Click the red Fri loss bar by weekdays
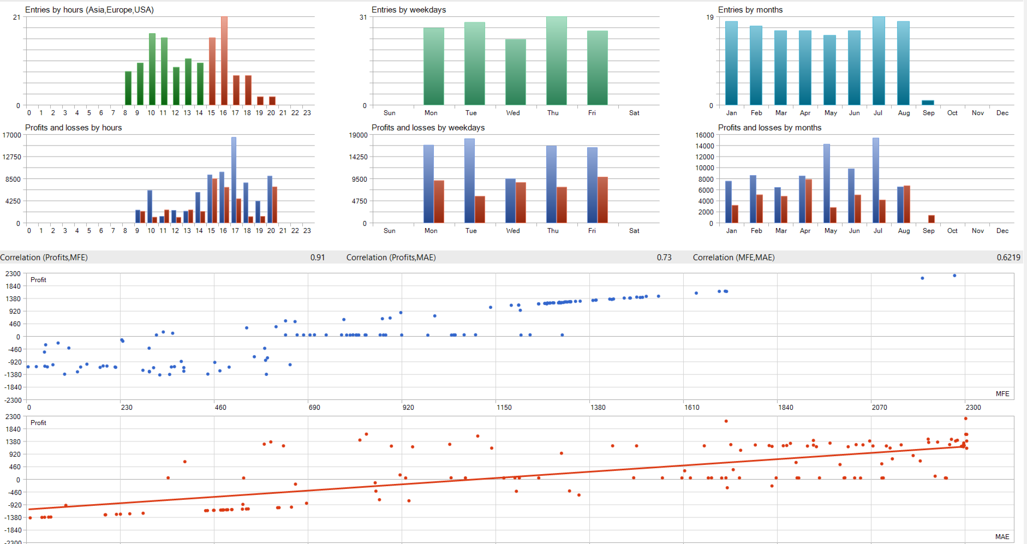The image size is (1027, 544). [602, 200]
